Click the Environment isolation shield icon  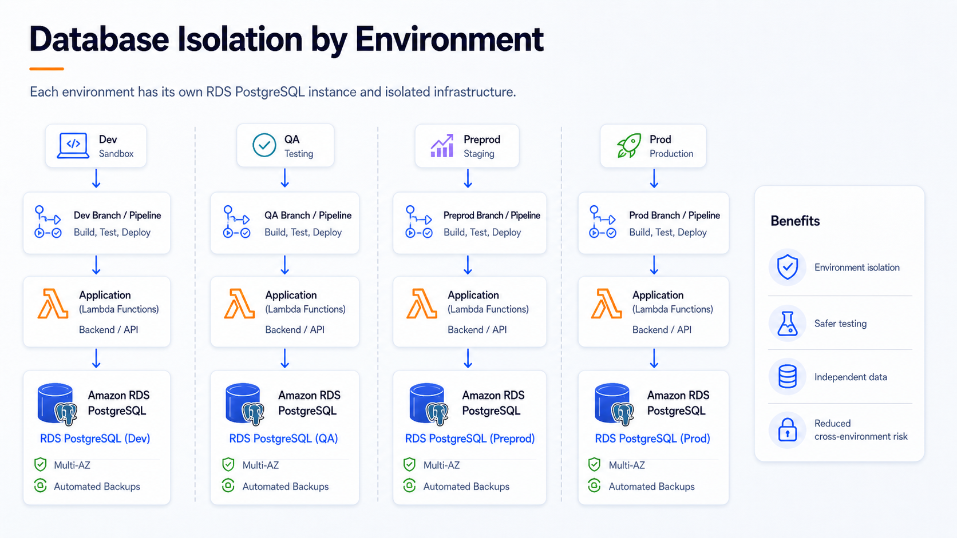click(x=788, y=267)
